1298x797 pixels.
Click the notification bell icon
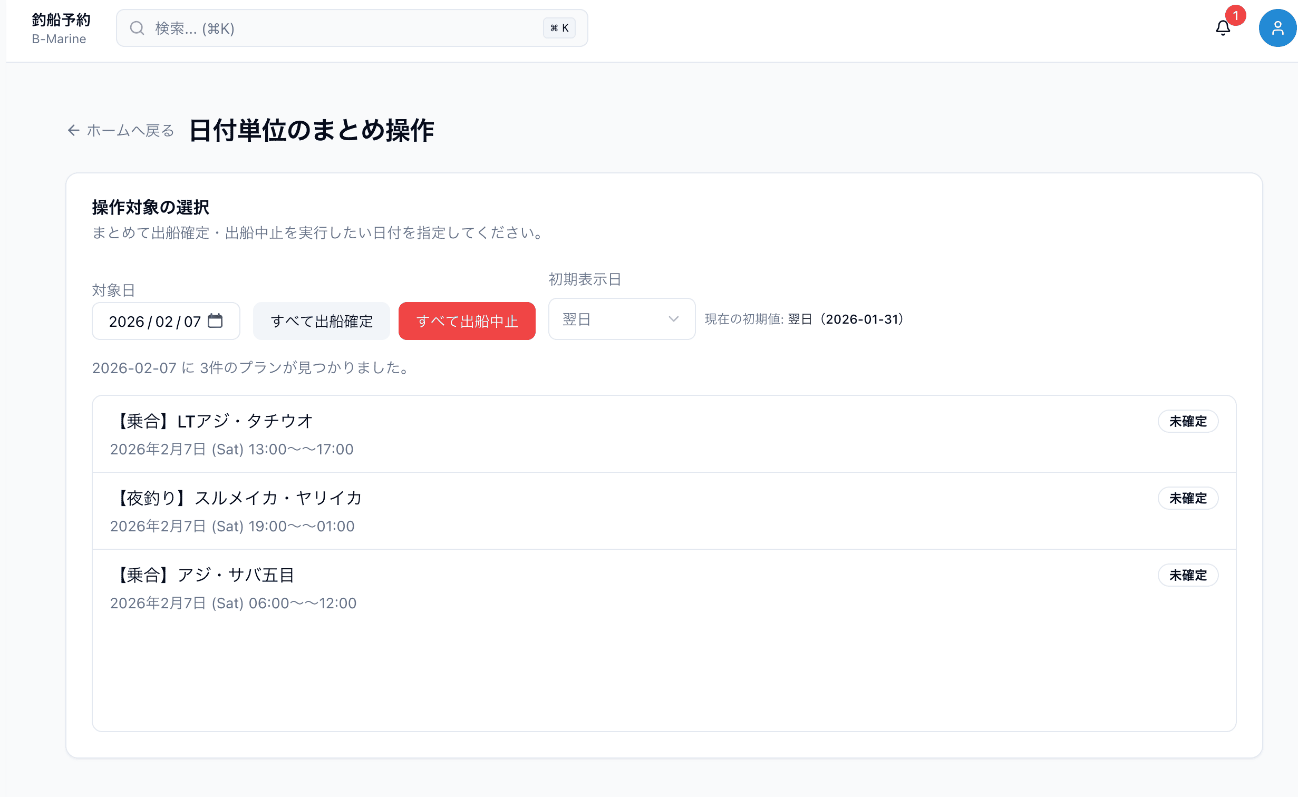coord(1223,28)
